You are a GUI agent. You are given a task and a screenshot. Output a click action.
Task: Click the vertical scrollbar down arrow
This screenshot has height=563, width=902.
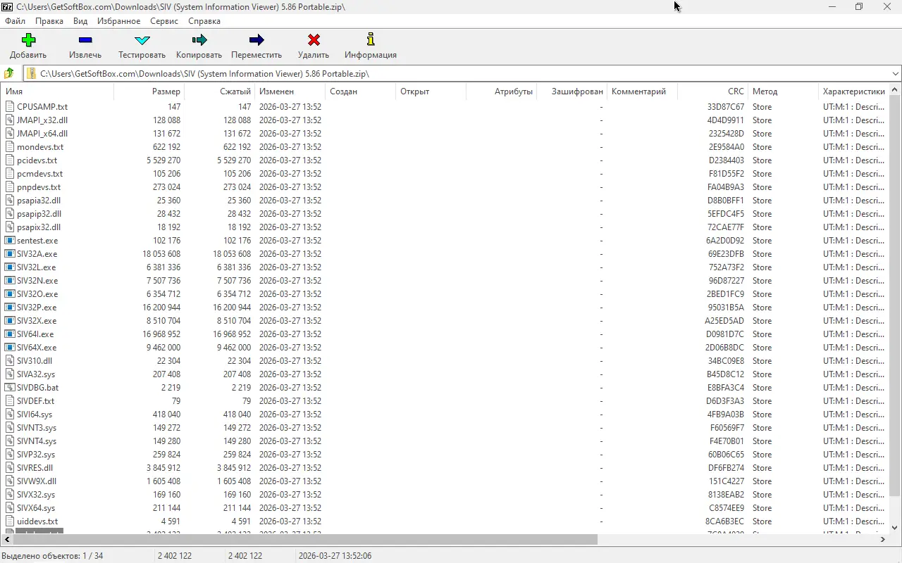tap(895, 527)
